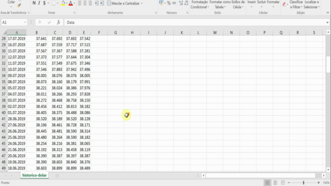Align text to the left
The width and height of the screenshot is (331, 186).
(80, 3)
